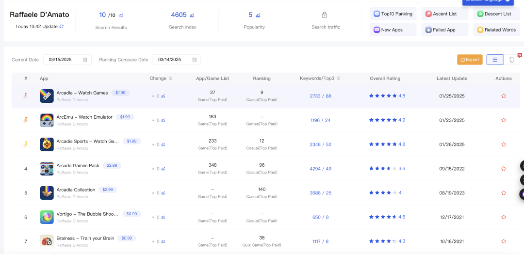This screenshot has height=254, width=524.
Task: Click the Latest Update column header
Action: [452, 79]
